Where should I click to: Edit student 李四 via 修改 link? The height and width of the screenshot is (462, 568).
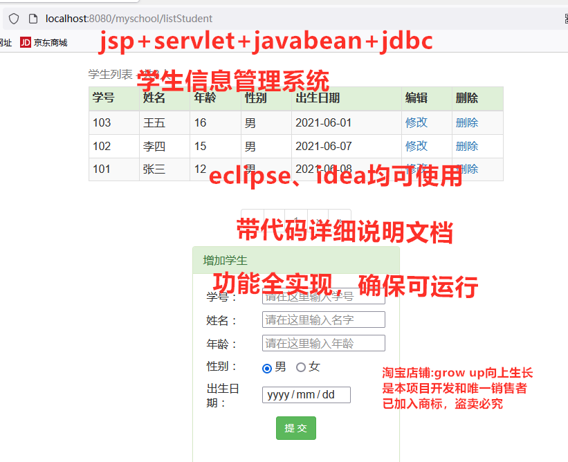(416, 146)
